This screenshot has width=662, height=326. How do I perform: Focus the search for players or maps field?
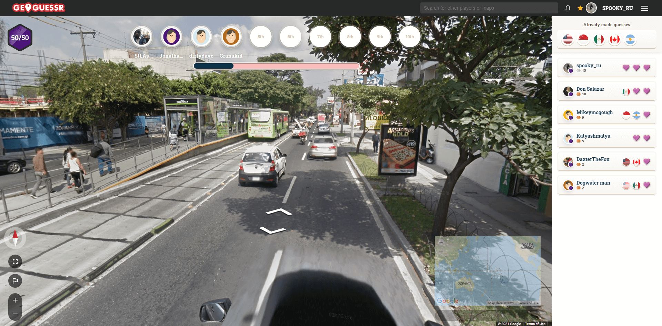click(489, 8)
